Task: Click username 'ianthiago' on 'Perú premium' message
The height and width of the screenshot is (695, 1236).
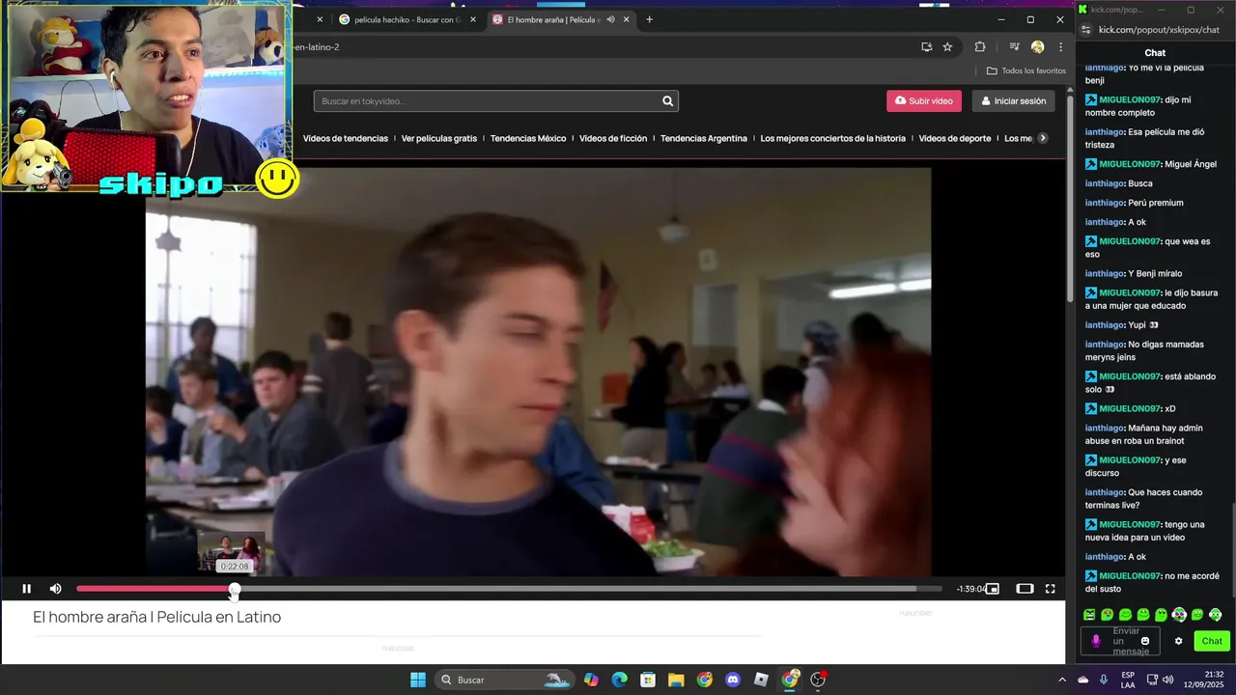Action: [x=1104, y=203]
